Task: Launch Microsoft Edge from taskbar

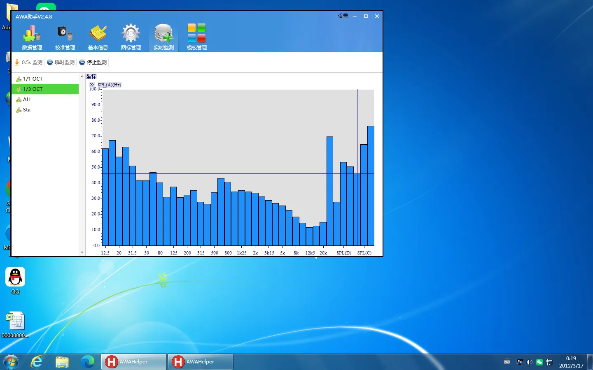Action: (88, 362)
